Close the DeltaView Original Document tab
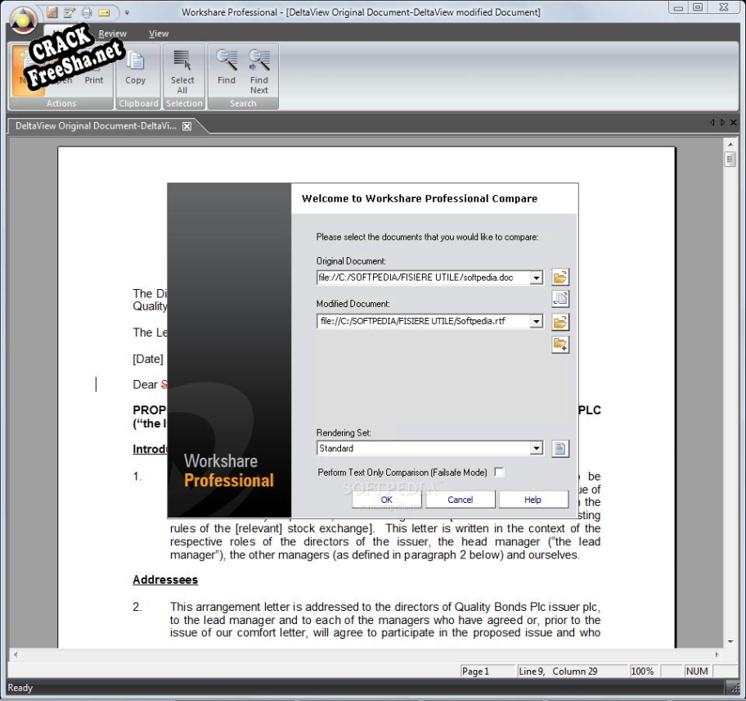The width and height of the screenshot is (746, 701). pyautogui.click(x=186, y=126)
